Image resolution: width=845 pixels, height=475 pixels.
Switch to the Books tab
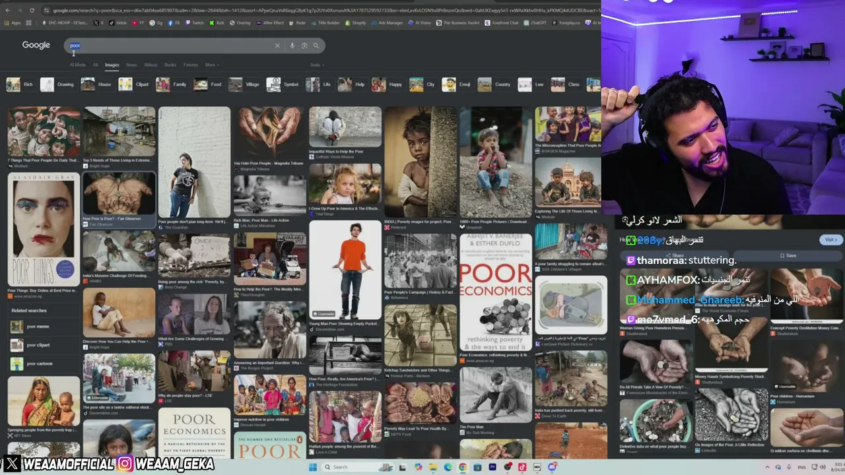tap(170, 65)
